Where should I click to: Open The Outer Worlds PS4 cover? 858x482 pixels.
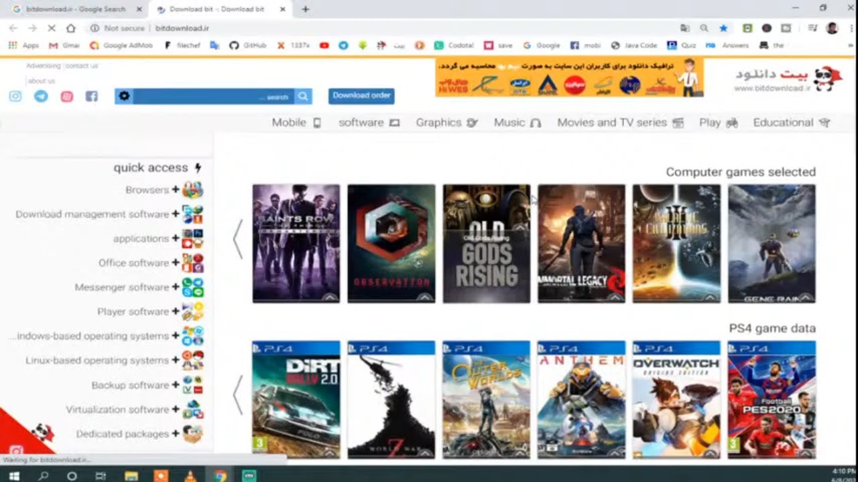click(x=486, y=400)
